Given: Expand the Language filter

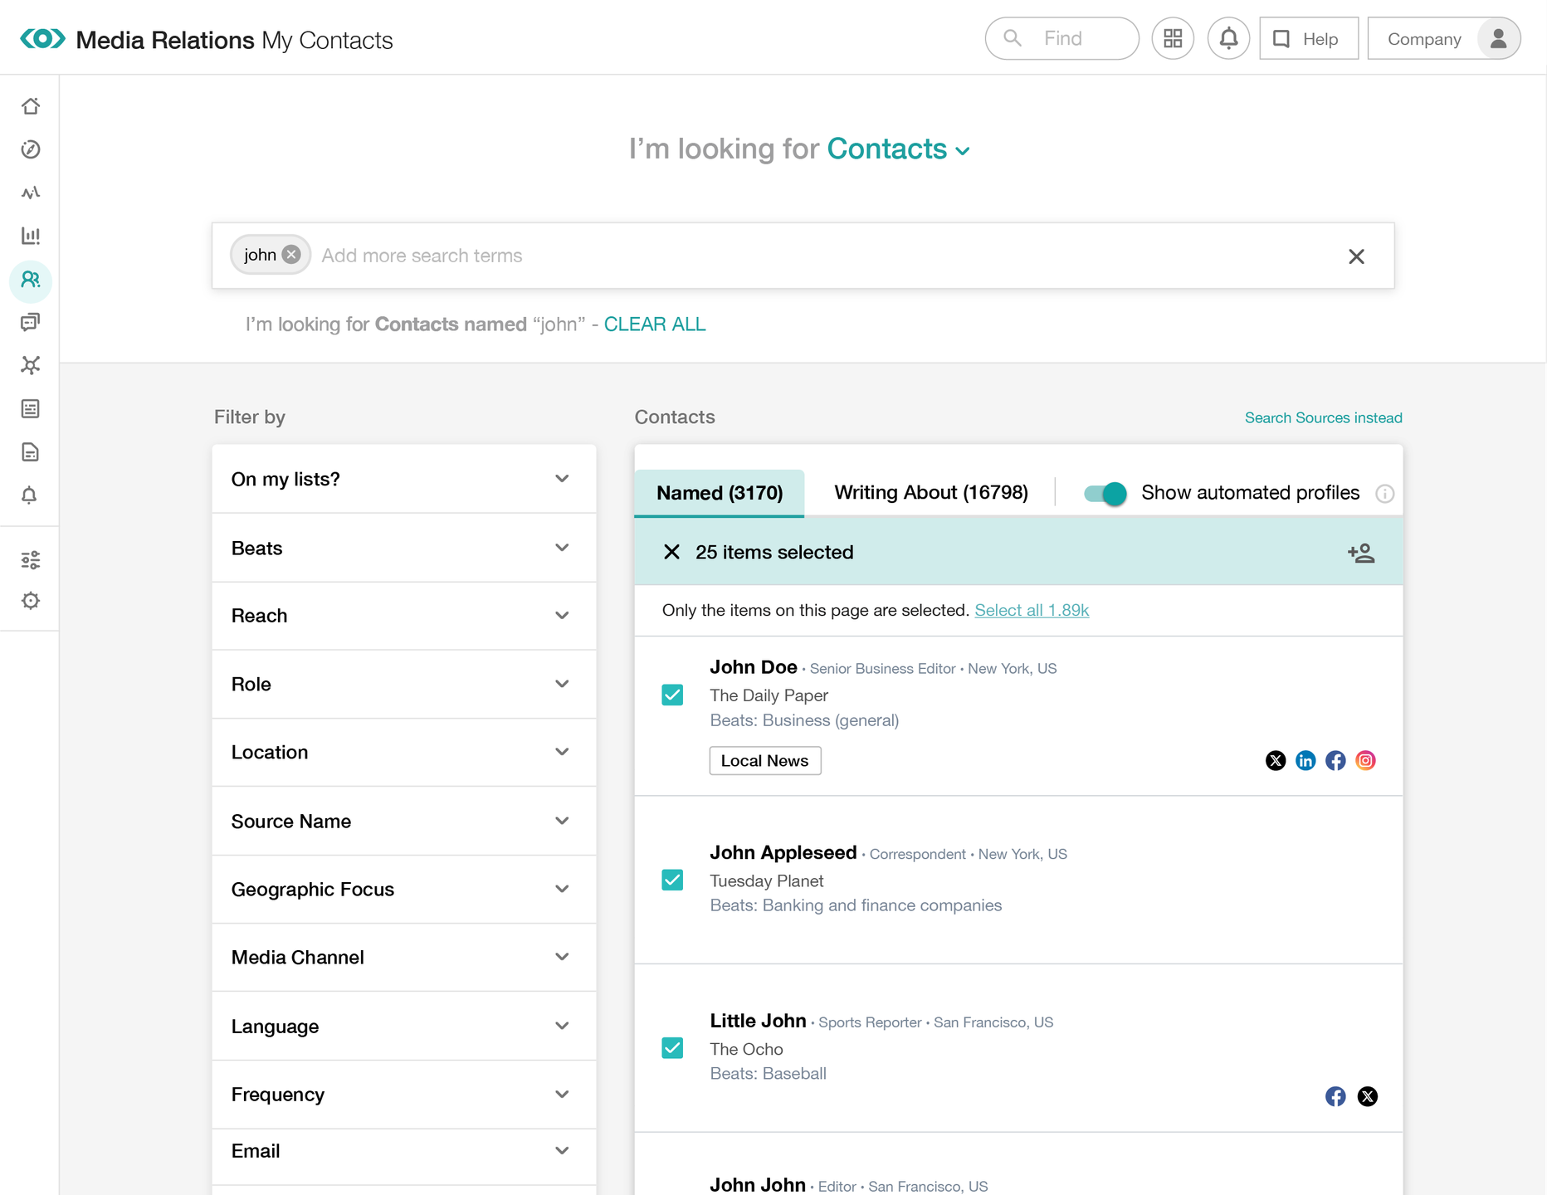Looking at the screenshot, I should [404, 1026].
